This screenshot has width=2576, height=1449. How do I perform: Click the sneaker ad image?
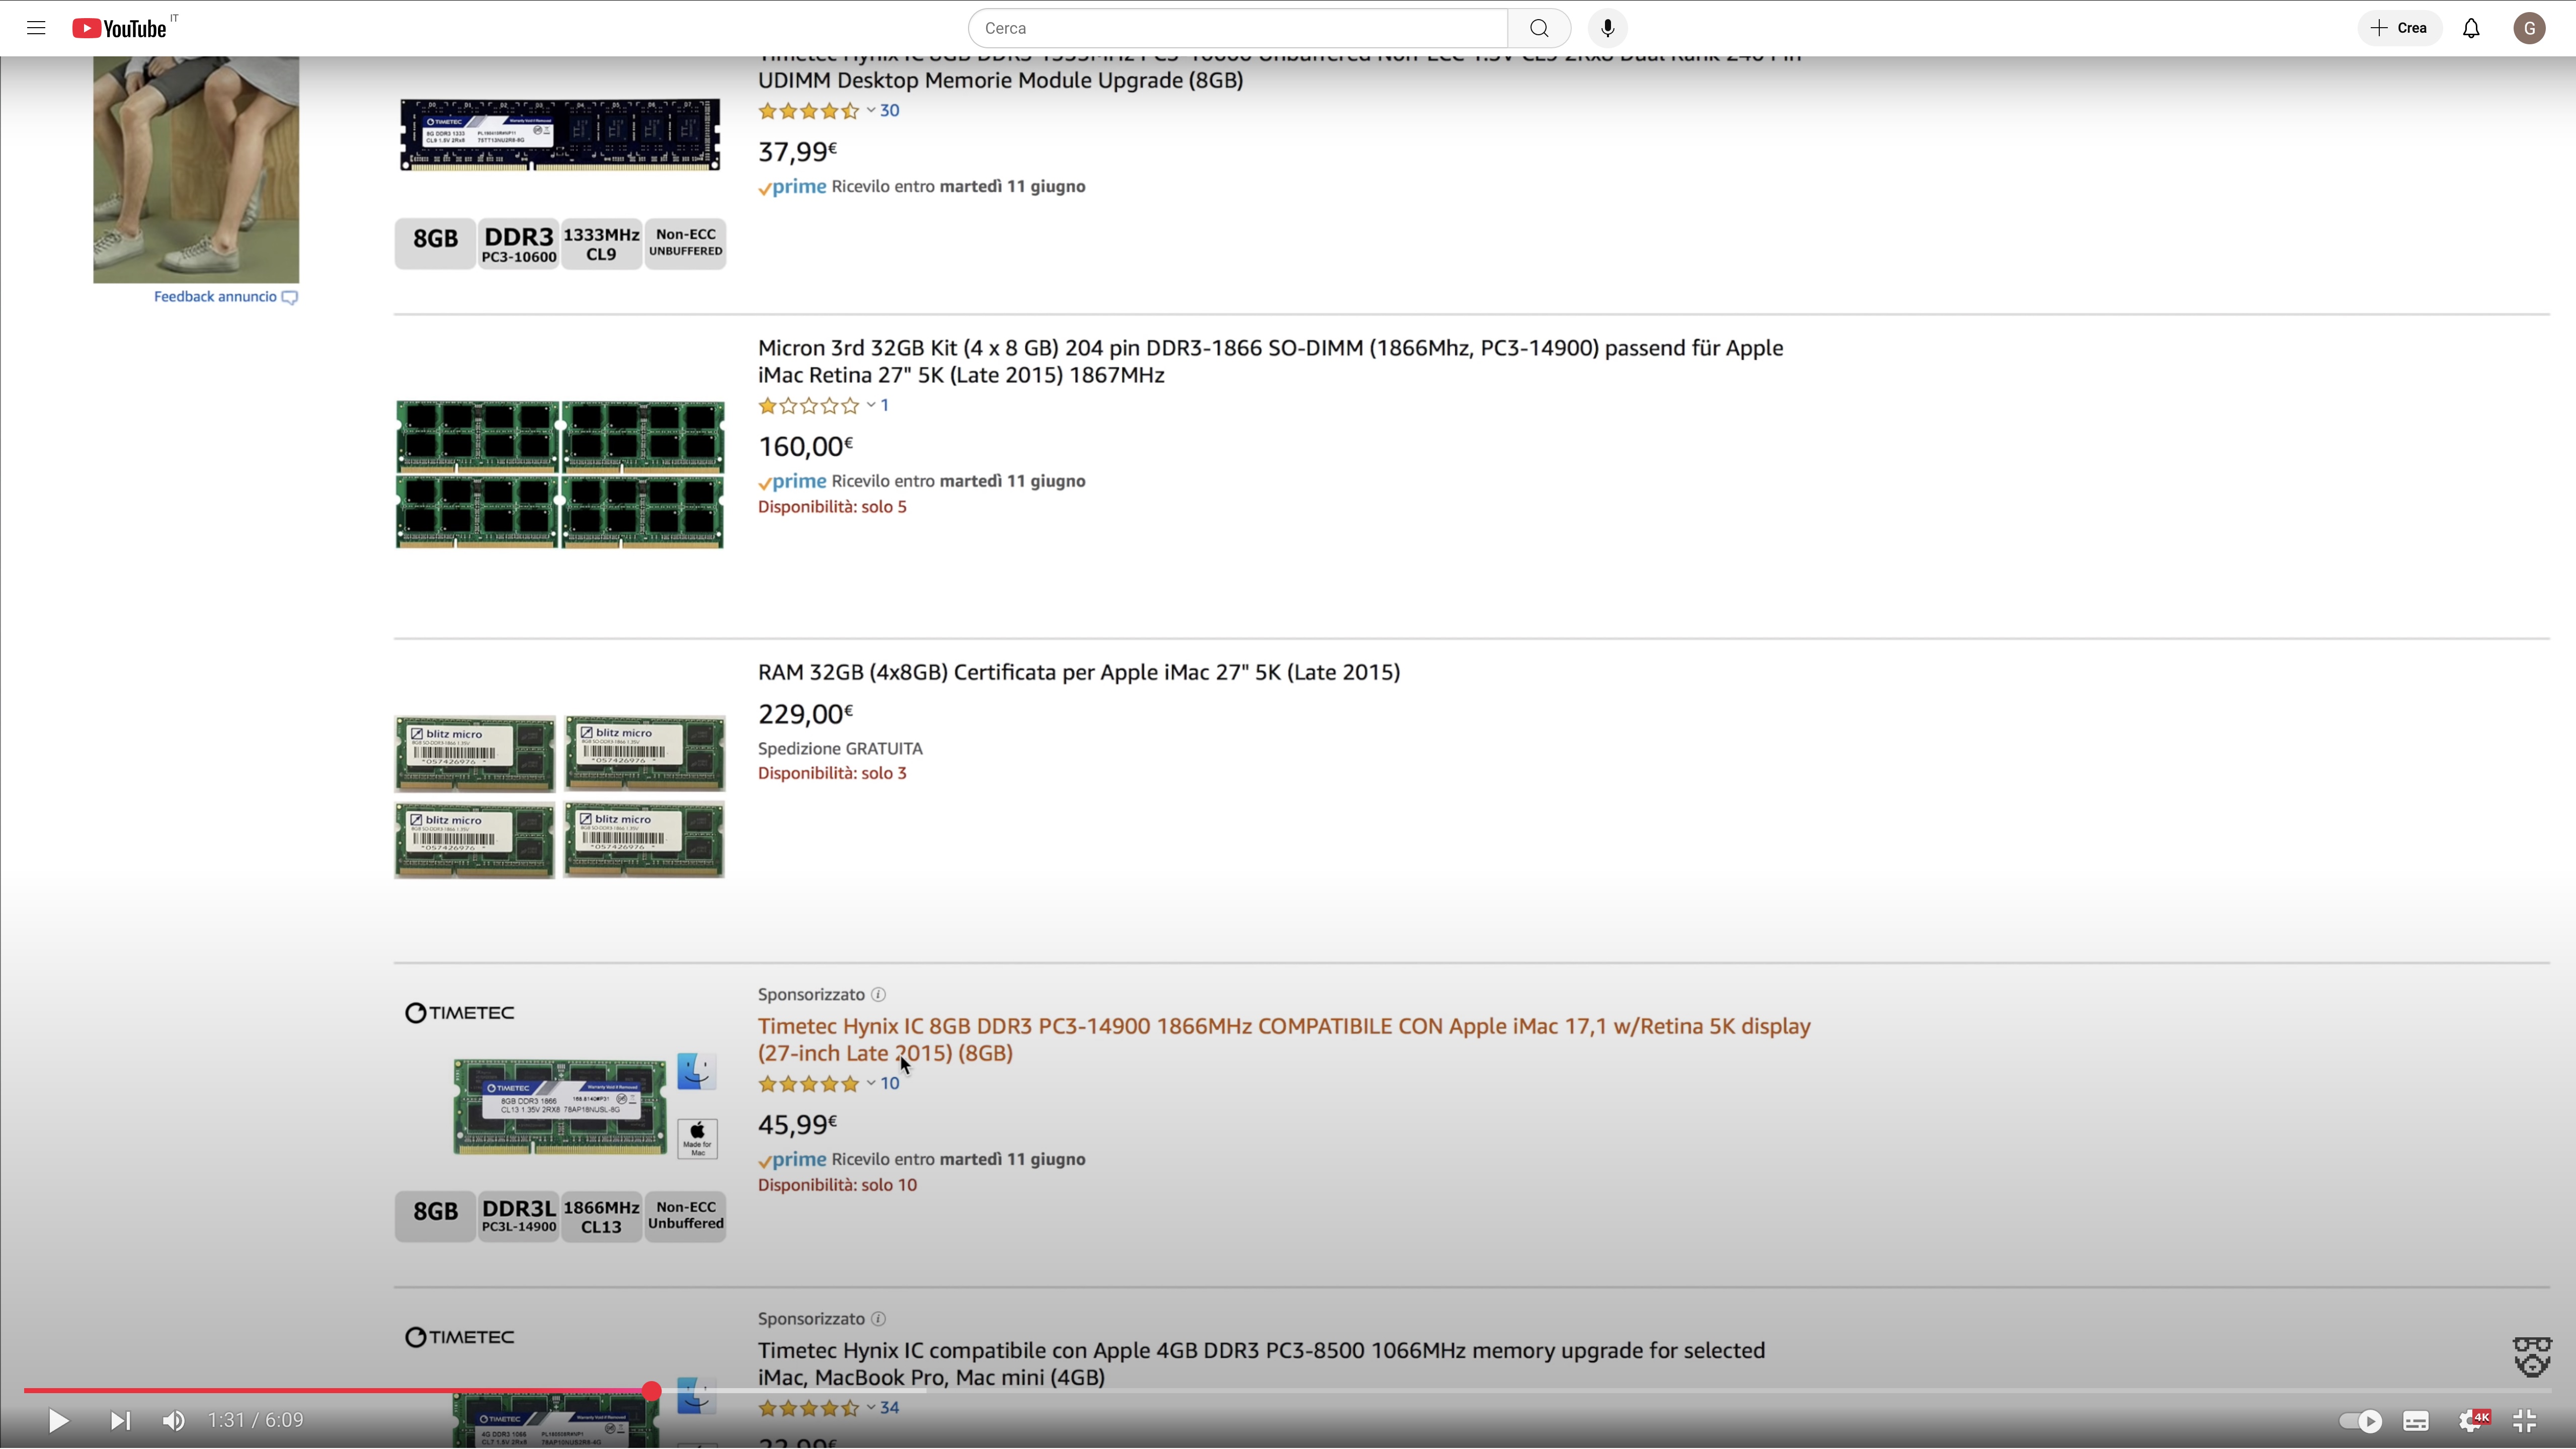[196, 169]
